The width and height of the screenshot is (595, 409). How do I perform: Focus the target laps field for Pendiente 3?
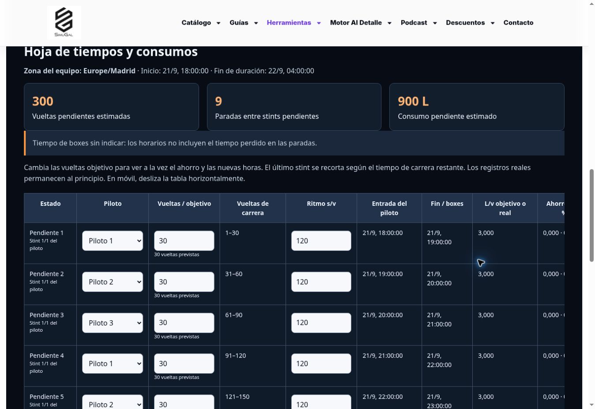pyautogui.click(x=184, y=323)
